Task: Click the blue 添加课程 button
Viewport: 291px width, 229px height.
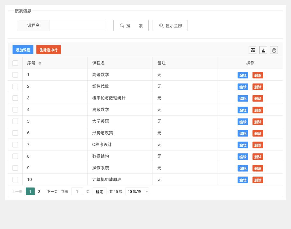Action: coord(23,50)
